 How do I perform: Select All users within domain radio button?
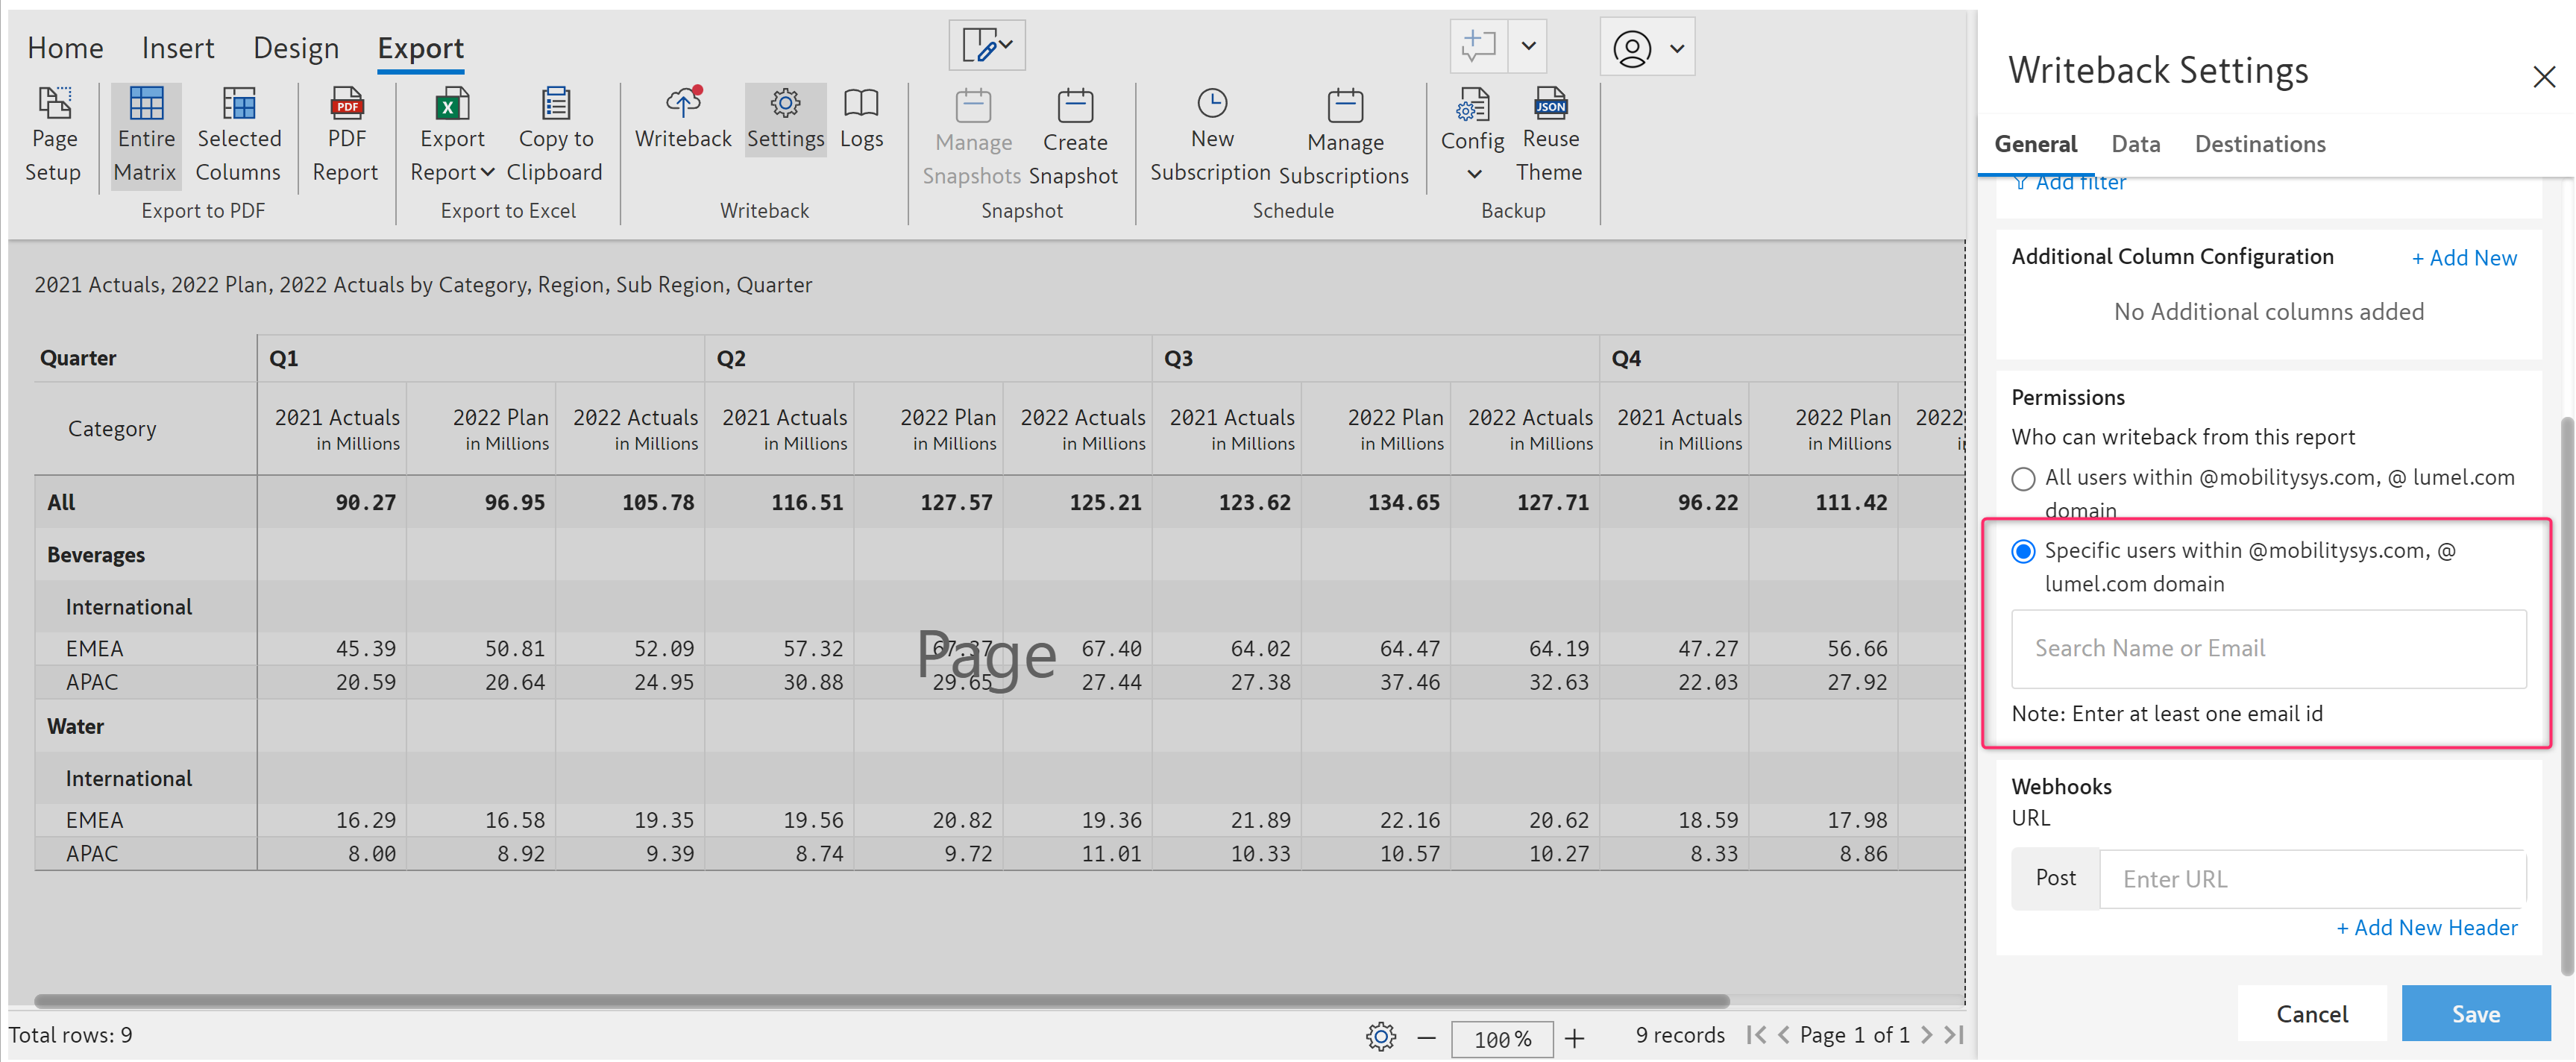click(x=2022, y=479)
